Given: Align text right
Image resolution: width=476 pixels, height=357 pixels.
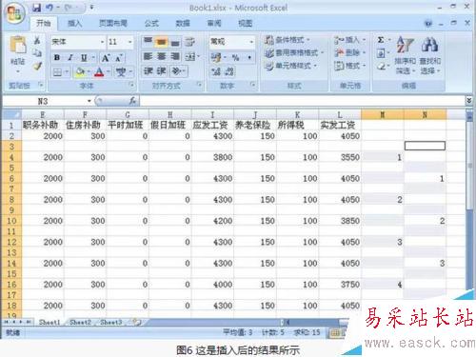Looking at the screenshot, I should [x=175, y=56].
